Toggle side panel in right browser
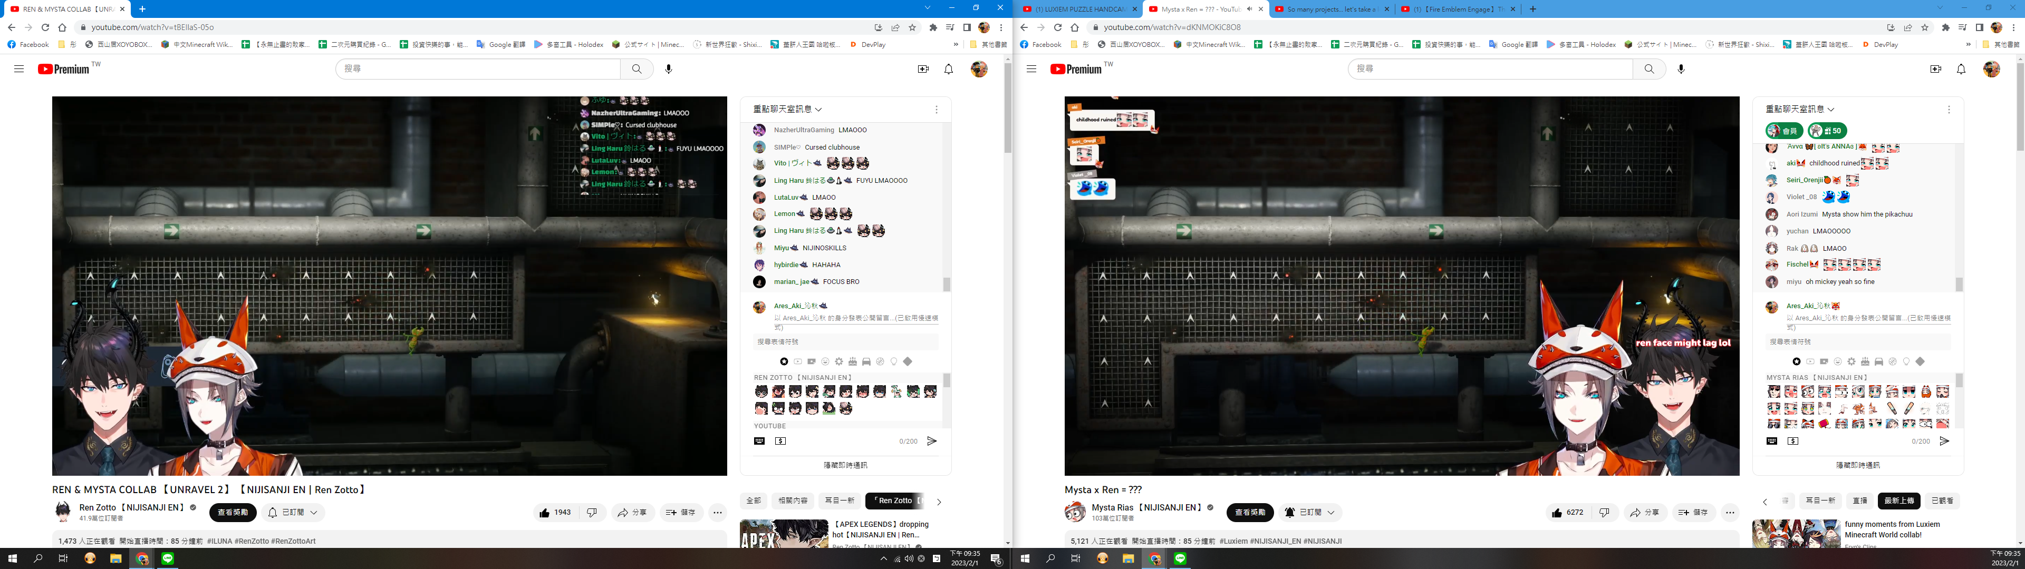This screenshot has height=569, width=2025. point(1980,27)
